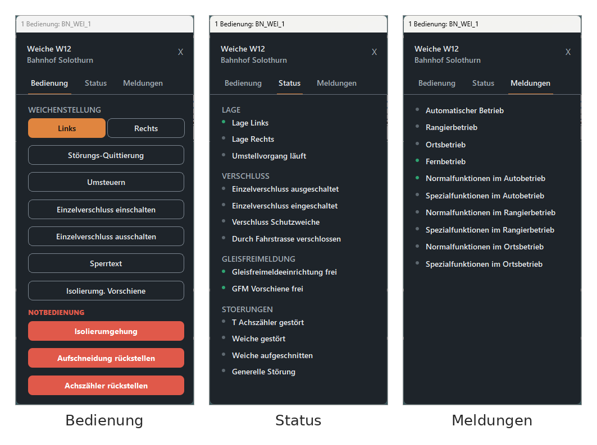Select the Lage Rechts status row
597x445 pixels.
tap(248, 139)
